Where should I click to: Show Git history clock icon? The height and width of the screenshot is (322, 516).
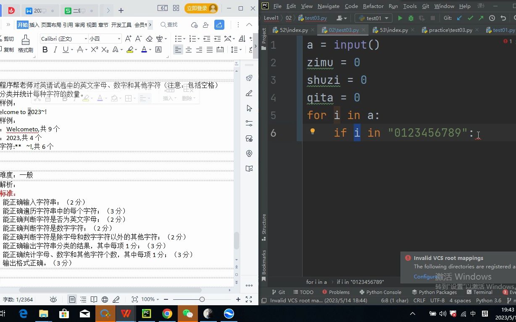click(x=492, y=18)
